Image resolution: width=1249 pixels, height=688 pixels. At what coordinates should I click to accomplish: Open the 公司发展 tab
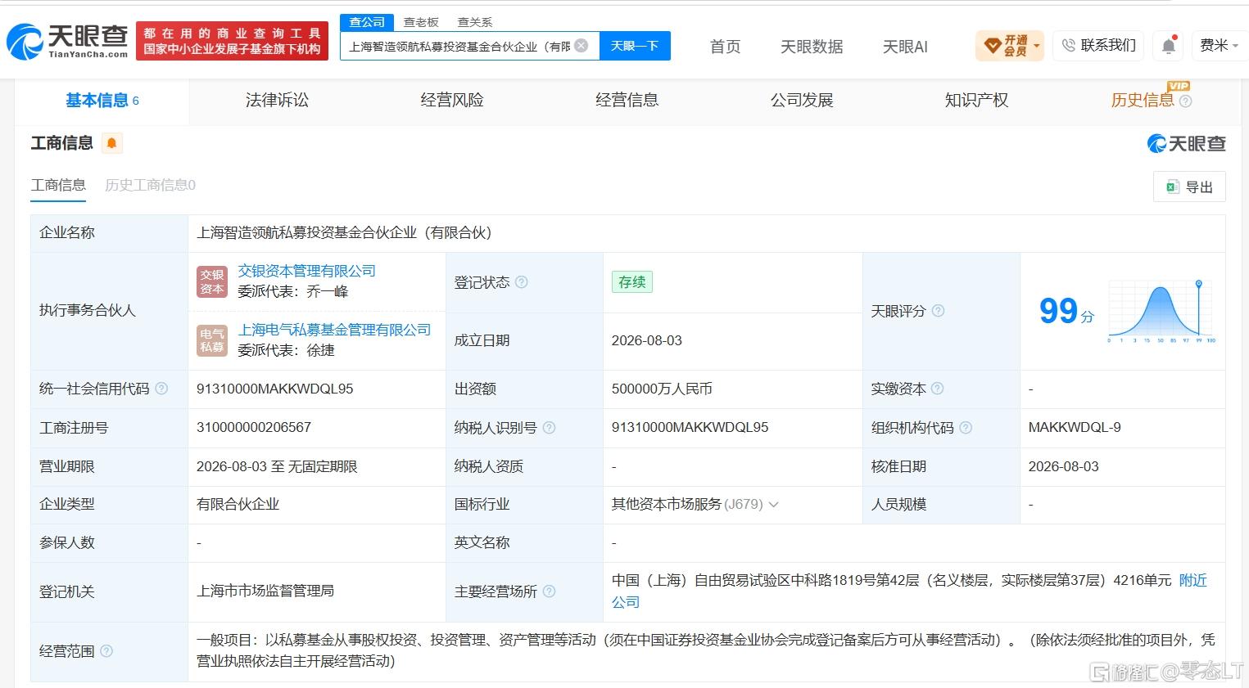802,101
